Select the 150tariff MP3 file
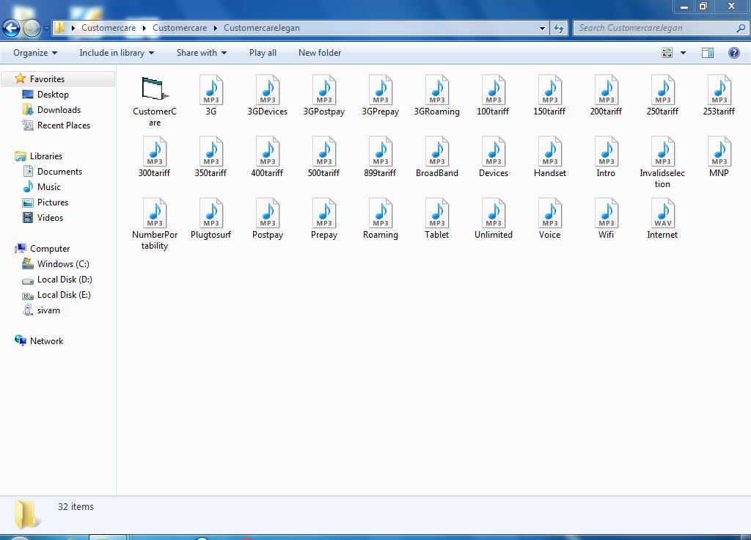The height and width of the screenshot is (540, 751). point(550,95)
